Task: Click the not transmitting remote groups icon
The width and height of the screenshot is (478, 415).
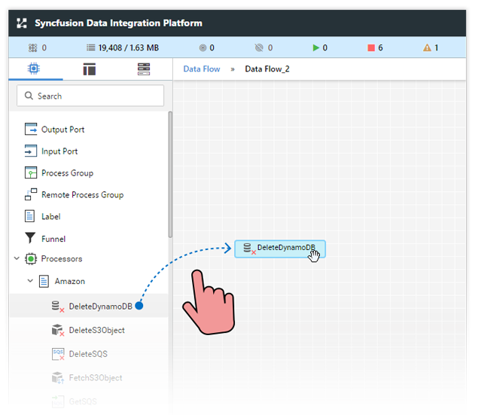Action: (x=259, y=47)
